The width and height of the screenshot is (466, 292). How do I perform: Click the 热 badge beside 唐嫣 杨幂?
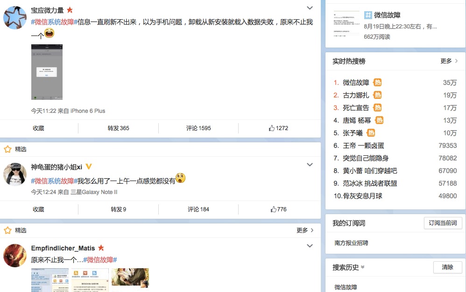pos(380,120)
